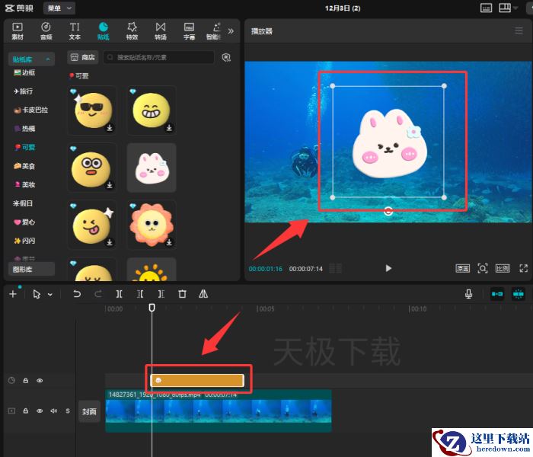
Task: Click the preview zoom focus icon
Action: (483, 268)
